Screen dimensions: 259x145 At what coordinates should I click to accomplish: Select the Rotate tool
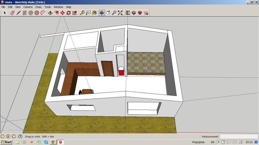[68, 13]
